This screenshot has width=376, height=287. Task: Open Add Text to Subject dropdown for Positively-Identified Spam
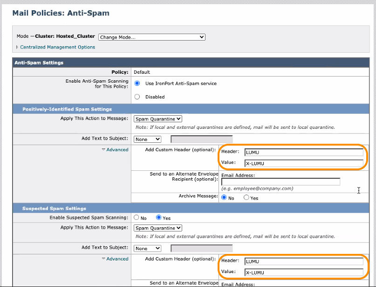(147, 139)
